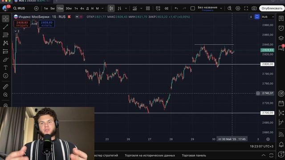Open the layout templates grid
Screen dimensions: 285x160
(148, 8)
